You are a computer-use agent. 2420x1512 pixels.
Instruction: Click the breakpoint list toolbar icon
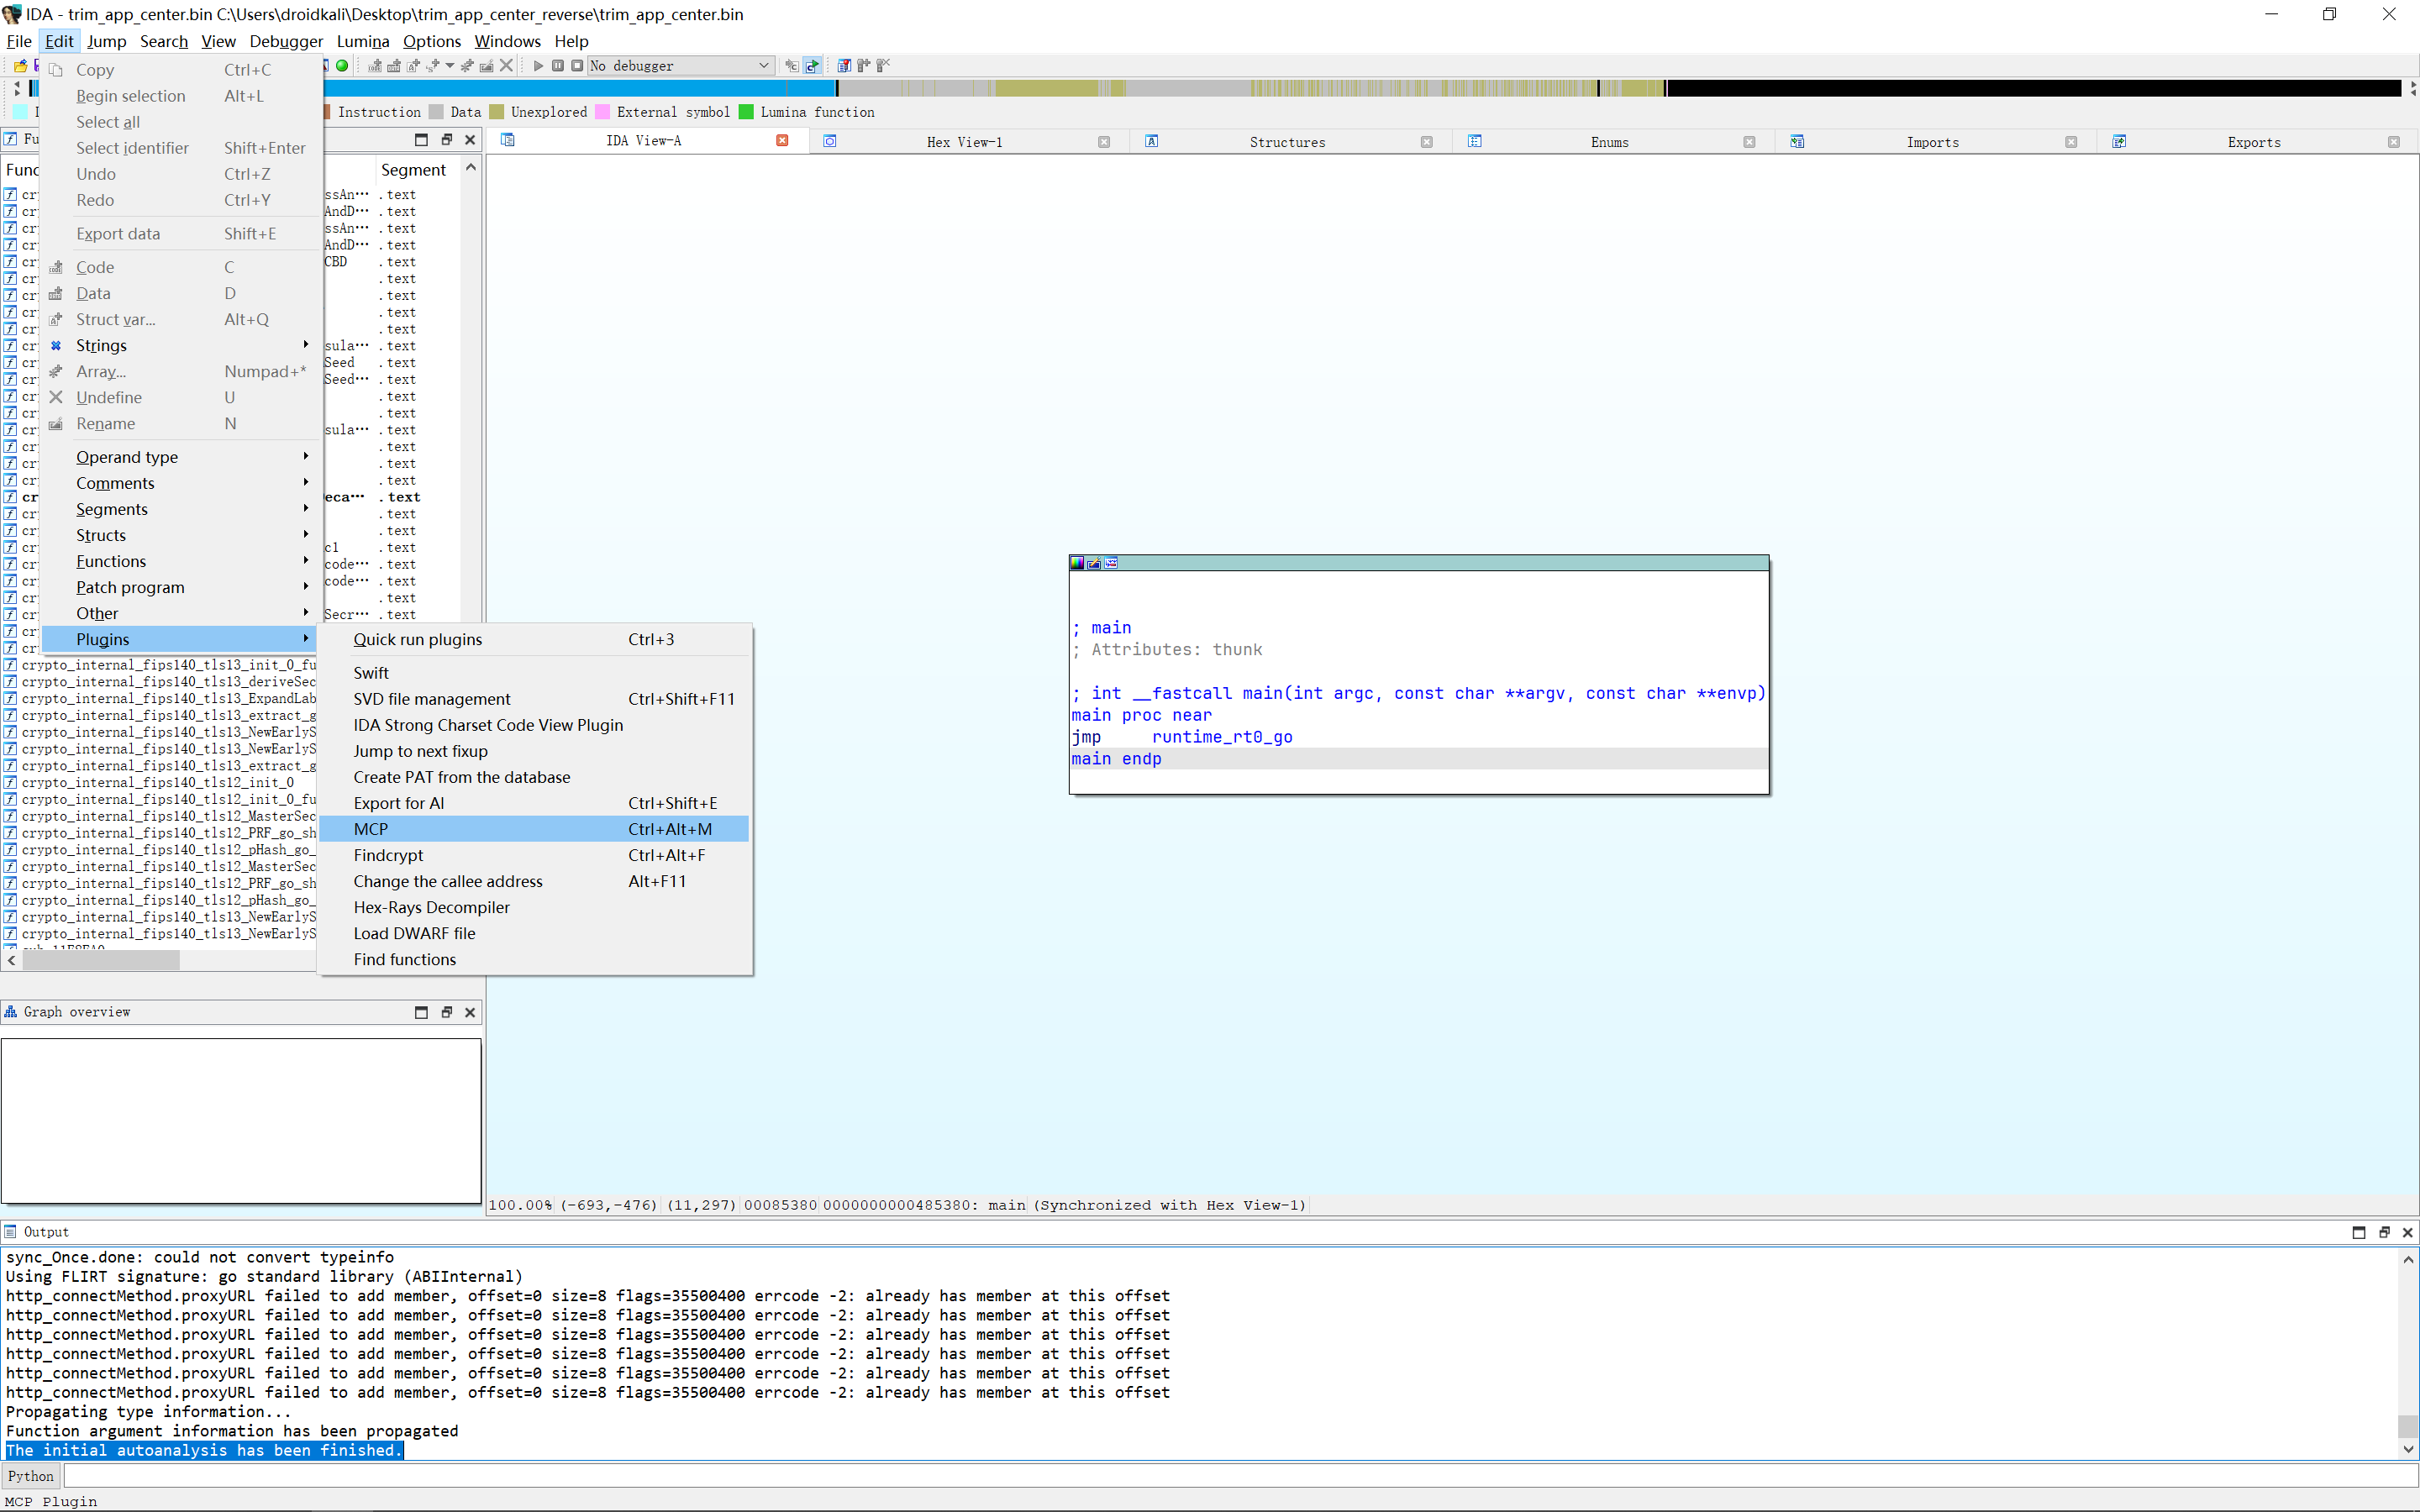[x=843, y=66]
